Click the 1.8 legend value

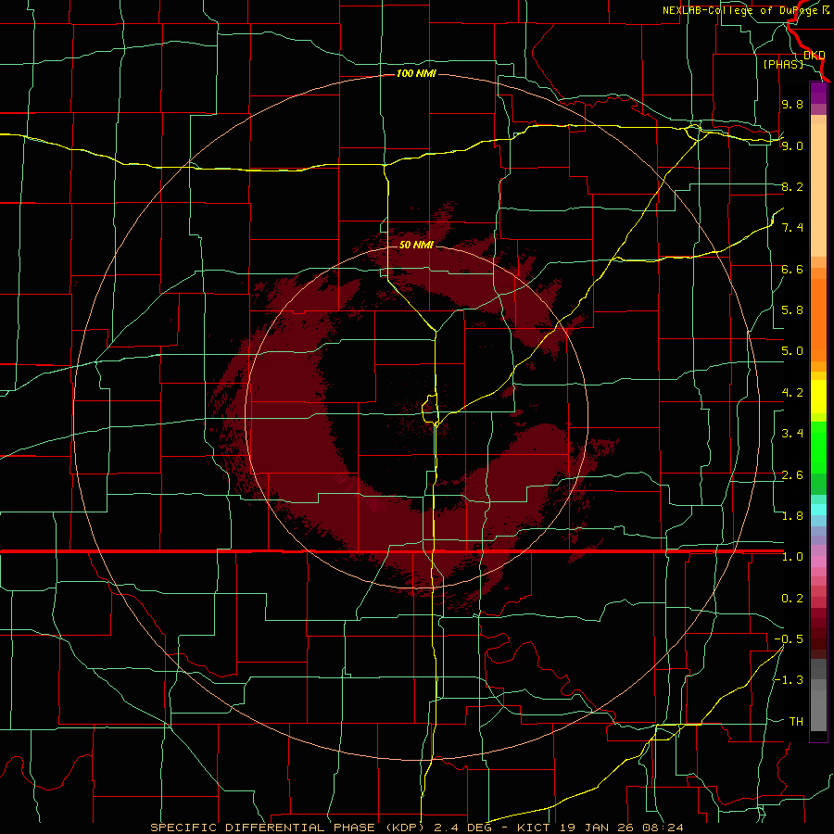792,516
